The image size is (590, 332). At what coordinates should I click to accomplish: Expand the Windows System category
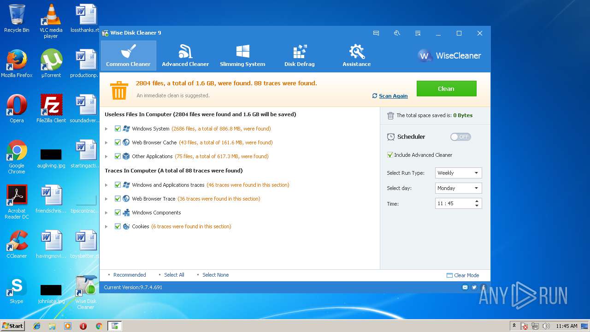106,129
